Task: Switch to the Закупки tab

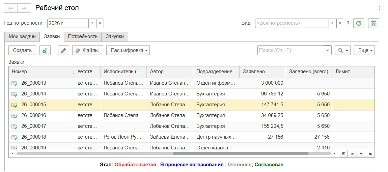Action: (x=115, y=37)
